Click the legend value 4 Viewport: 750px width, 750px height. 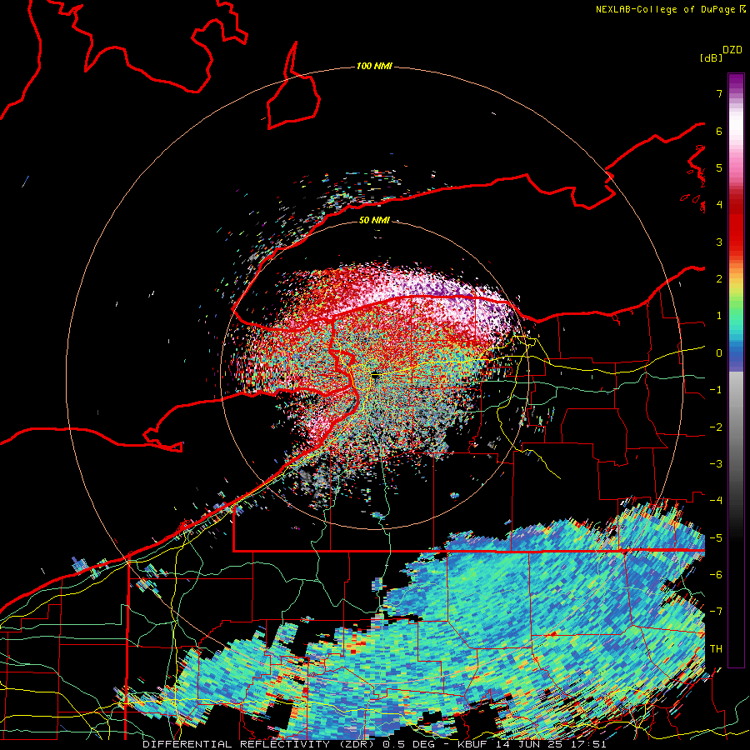coord(719,205)
